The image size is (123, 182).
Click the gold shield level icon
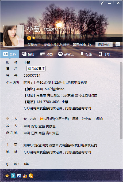point(31,176)
